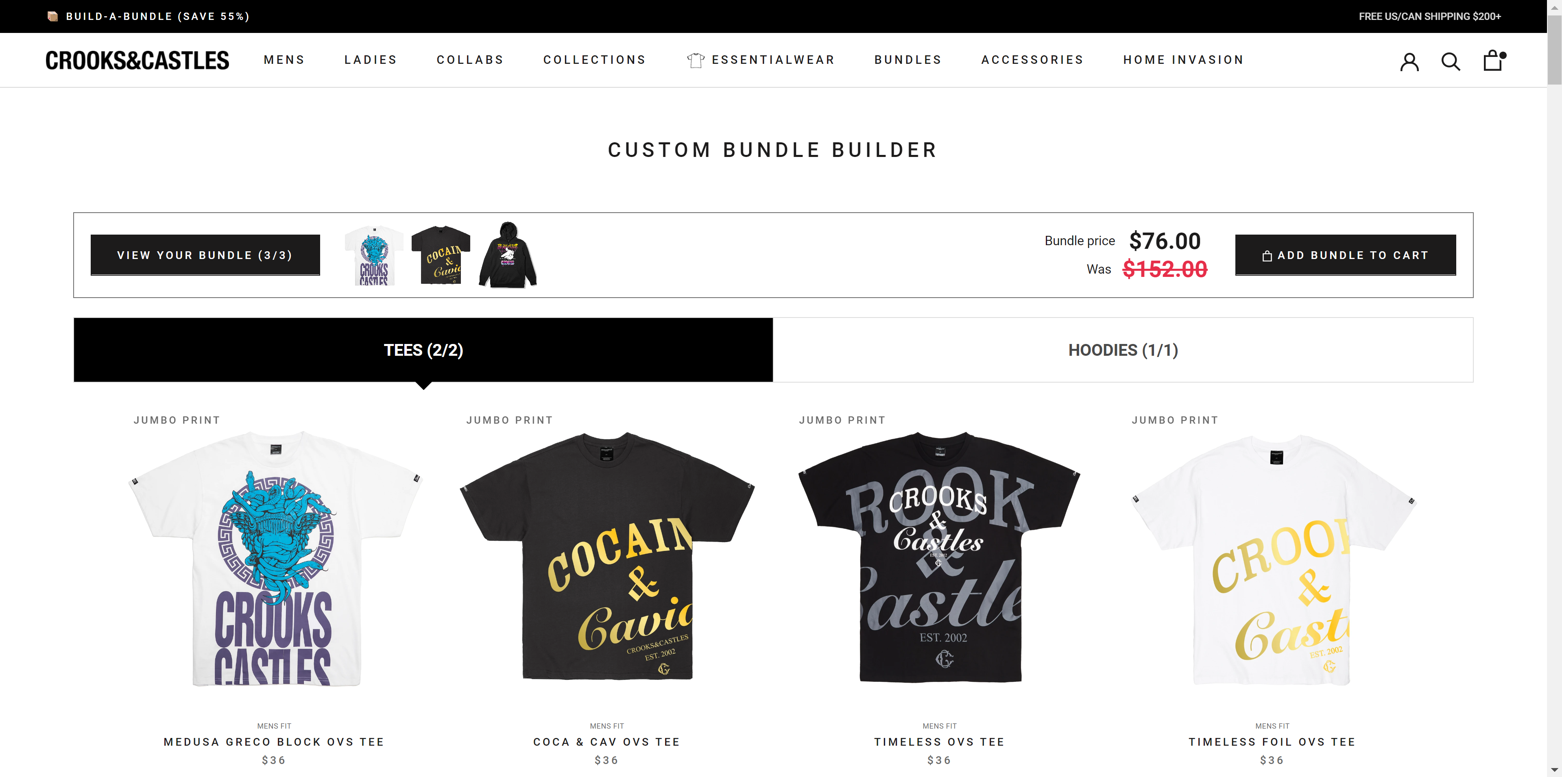Click the search magnifier icon
The image size is (1562, 777).
[1451, 61]
